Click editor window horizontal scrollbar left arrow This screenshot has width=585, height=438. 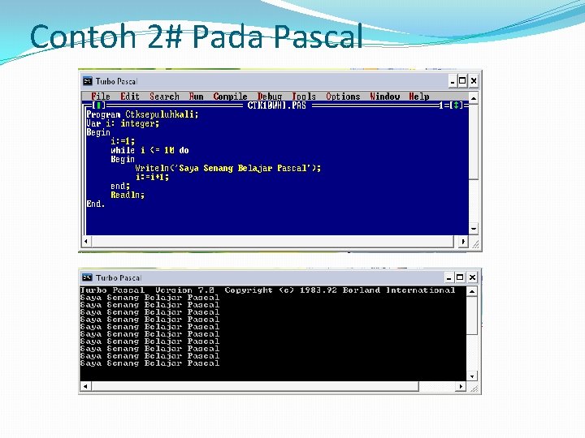click(x=86, y=242)
